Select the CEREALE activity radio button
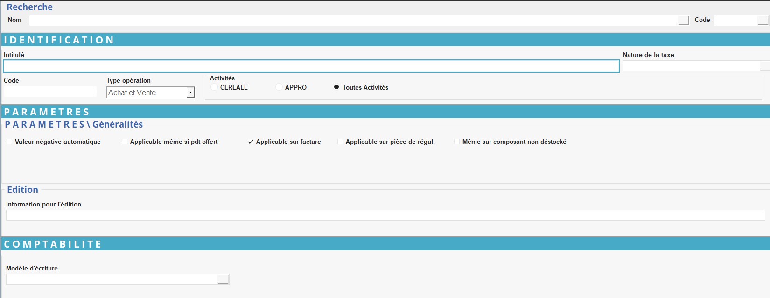 (214, 87)
